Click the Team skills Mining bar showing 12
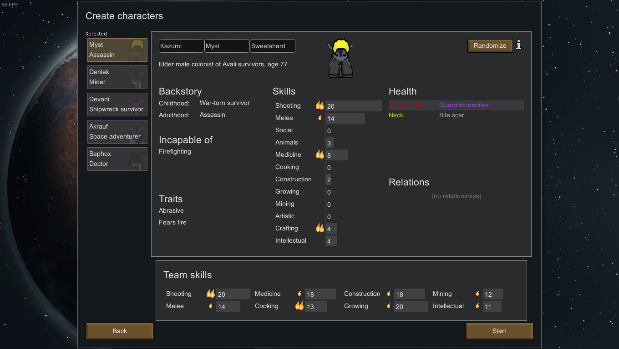This screenshot has width=619, height=349. pos(493,294)
